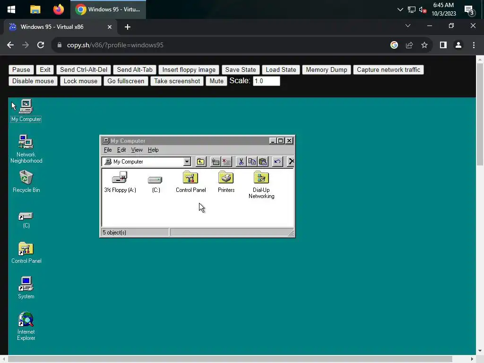Open the Chrome three-dot menu
484x363 pixels.
pyautogui.click(x=474, y=45)
